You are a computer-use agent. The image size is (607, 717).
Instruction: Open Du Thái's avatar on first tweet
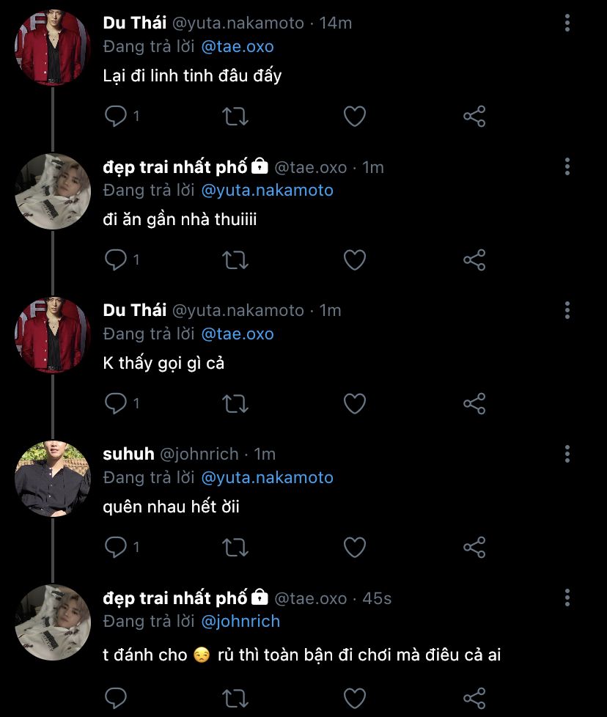52,48
